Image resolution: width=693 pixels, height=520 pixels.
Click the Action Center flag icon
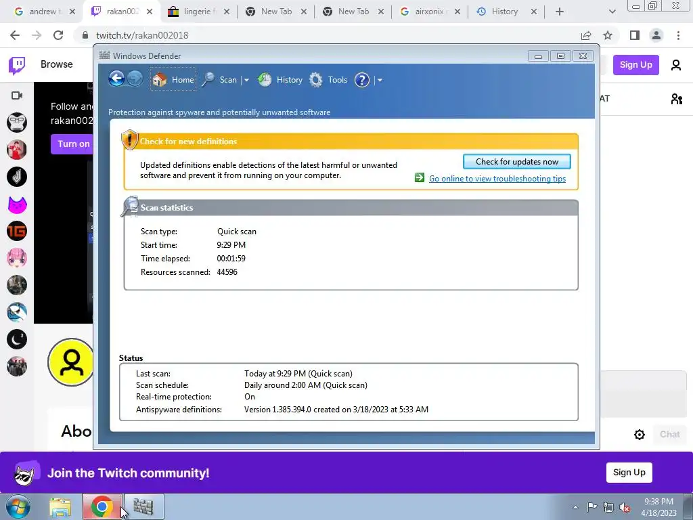pyautogui.click(x=591, y=507)
